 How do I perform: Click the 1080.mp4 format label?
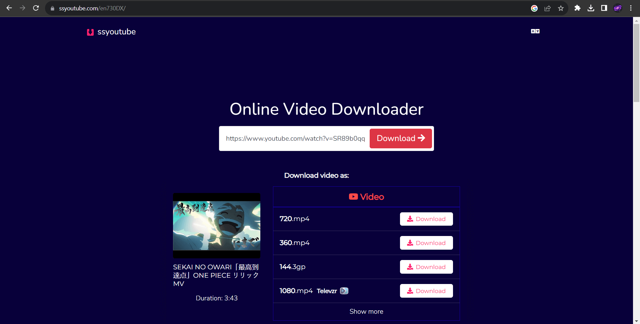(296, 291)
